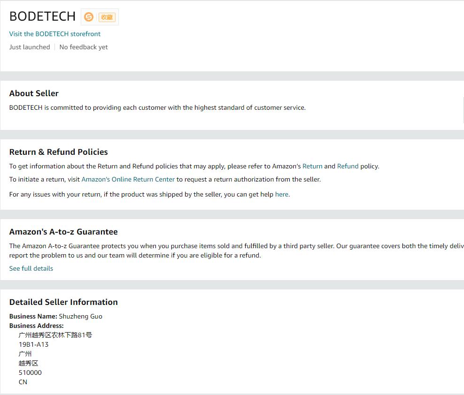Viewport: 464px width, 395px height.
Task: Click the Return & Refund Policies heading
Action: (x=58, y=152)
